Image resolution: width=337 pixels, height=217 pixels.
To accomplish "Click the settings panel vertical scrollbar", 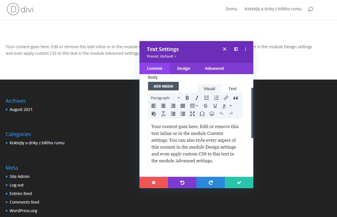I will click(x=252, y=113).
